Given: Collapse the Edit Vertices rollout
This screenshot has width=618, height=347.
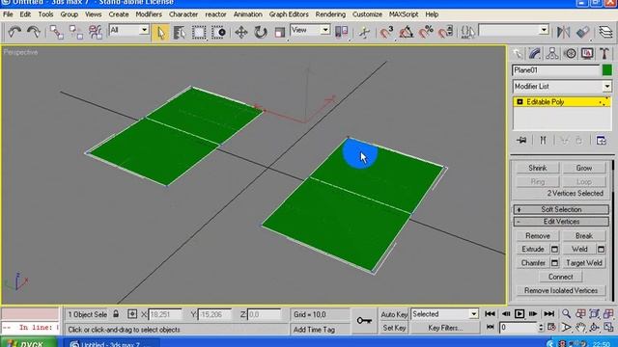Looking at the screenshot, I should [x=561, y=222].
